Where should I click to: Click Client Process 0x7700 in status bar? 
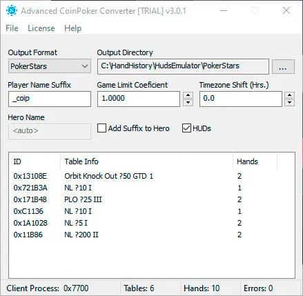(x=48, y=288)
